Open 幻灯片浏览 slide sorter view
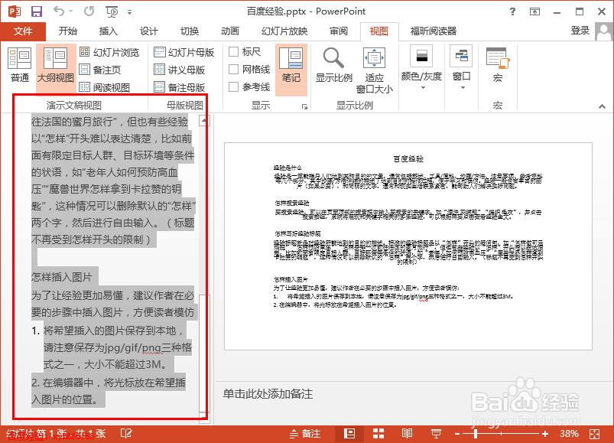The height and width of the screenshot is (443, 614). (109, 52)
